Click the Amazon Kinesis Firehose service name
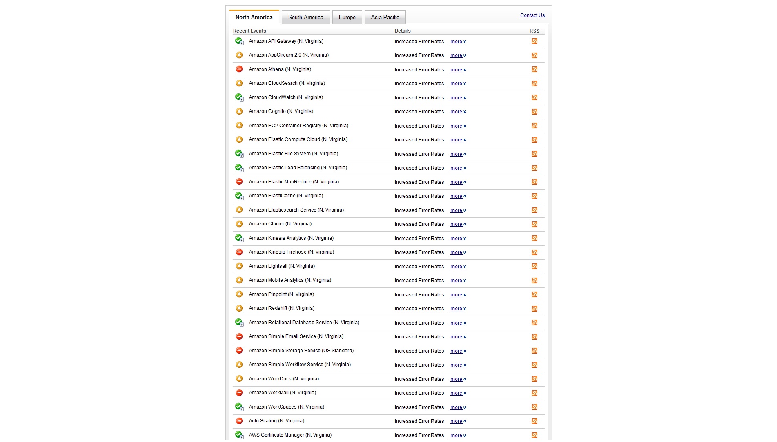 292,252
